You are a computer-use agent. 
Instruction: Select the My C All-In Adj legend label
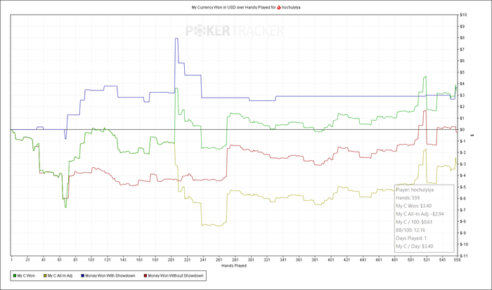[60, 276]
